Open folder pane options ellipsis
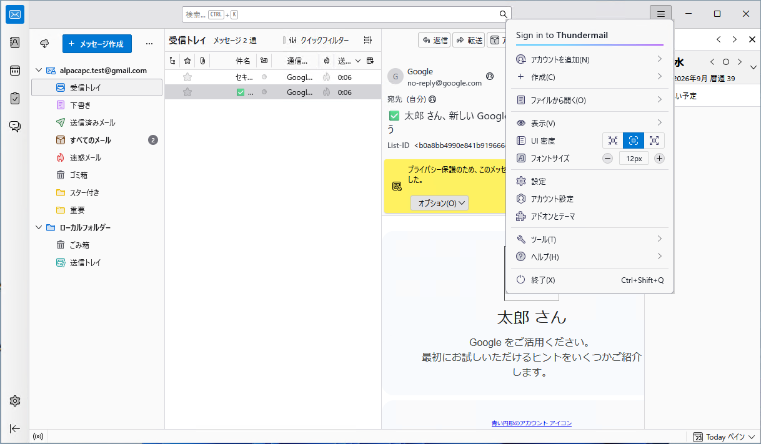The width and height of the screenshot is (761, 444). pyautogui.click(x=149, y=44)
